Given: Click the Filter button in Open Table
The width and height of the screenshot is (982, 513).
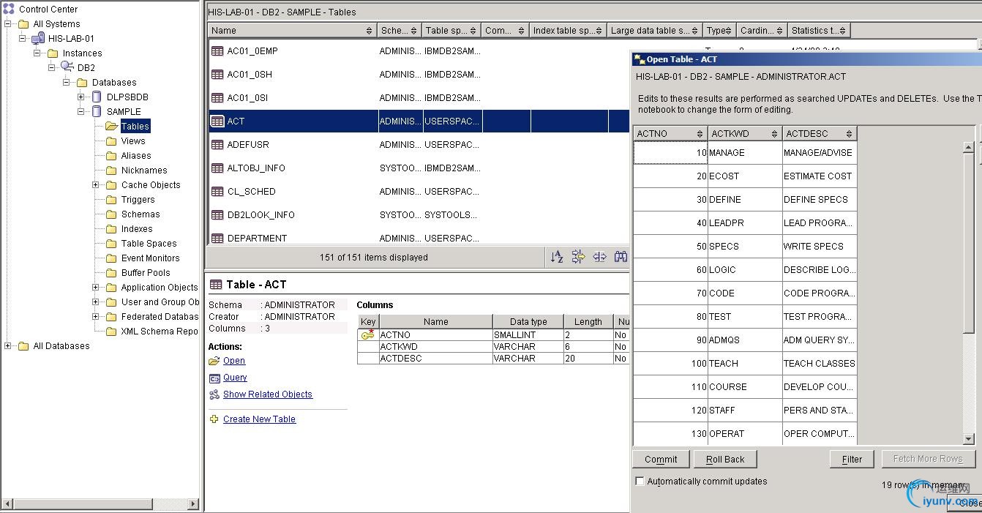Looking at the screenshot, I should coord(852,459).
